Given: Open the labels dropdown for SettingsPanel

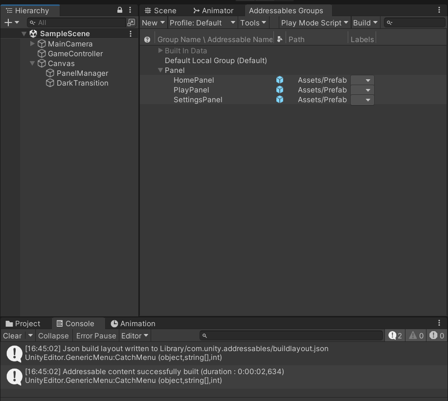Looking at the screenshot, I should tap(362, 100).
